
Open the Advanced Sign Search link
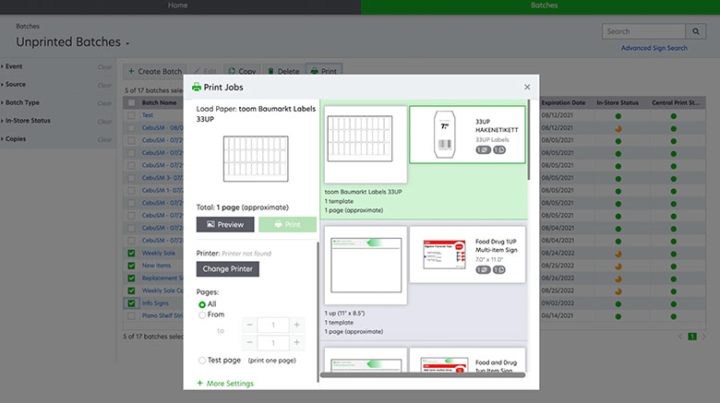pos(654,48)
